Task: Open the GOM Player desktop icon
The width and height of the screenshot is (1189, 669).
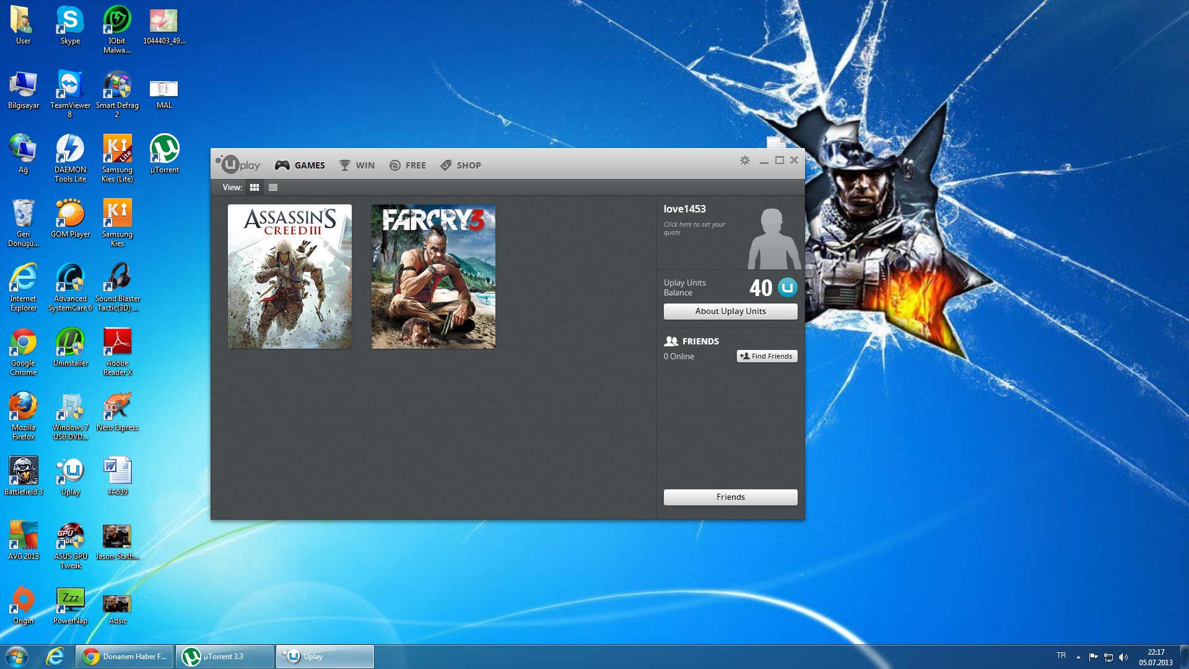Action: click(70, 219)
